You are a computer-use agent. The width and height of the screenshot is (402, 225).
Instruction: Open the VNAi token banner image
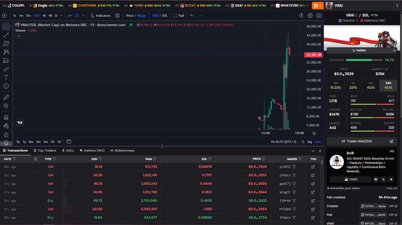(x=362, y=38)
